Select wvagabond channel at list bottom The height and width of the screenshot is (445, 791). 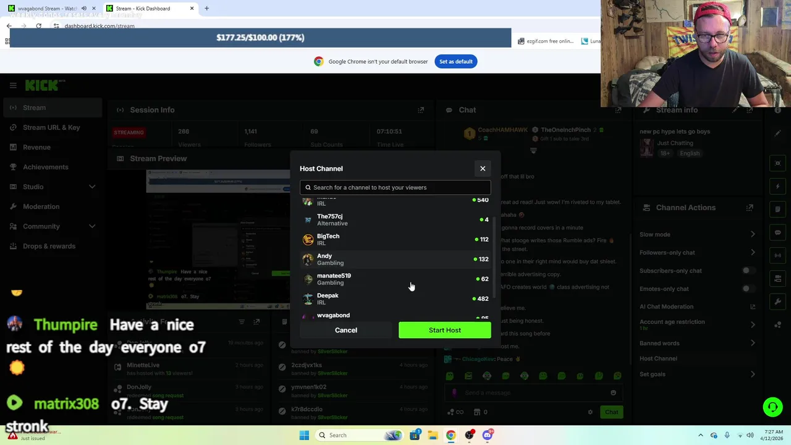pyautogui.click(x=395, y=316)
